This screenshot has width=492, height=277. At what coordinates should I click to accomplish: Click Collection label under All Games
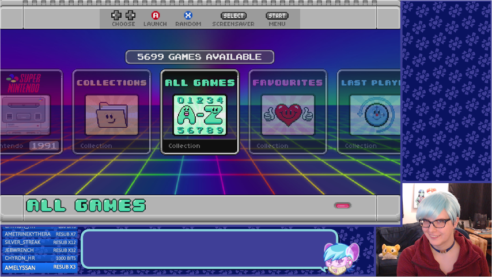coord(184,146)
